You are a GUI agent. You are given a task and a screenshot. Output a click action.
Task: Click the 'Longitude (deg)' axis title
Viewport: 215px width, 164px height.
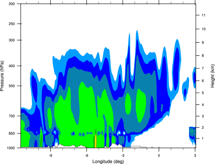[108, 161]
